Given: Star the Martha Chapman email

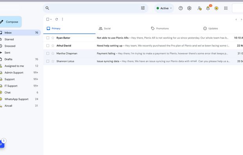Looking at the screenshot, I should tap(53, 54).
